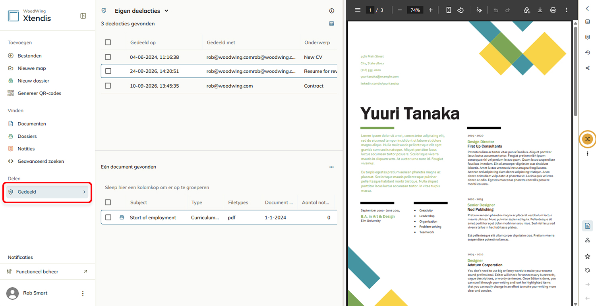Mark document as favorite with star icon
The height and width of the screenshot is (306, 596).
(588, 257)
